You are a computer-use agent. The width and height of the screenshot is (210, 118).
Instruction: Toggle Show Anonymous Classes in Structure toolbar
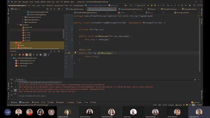[37, 55]
